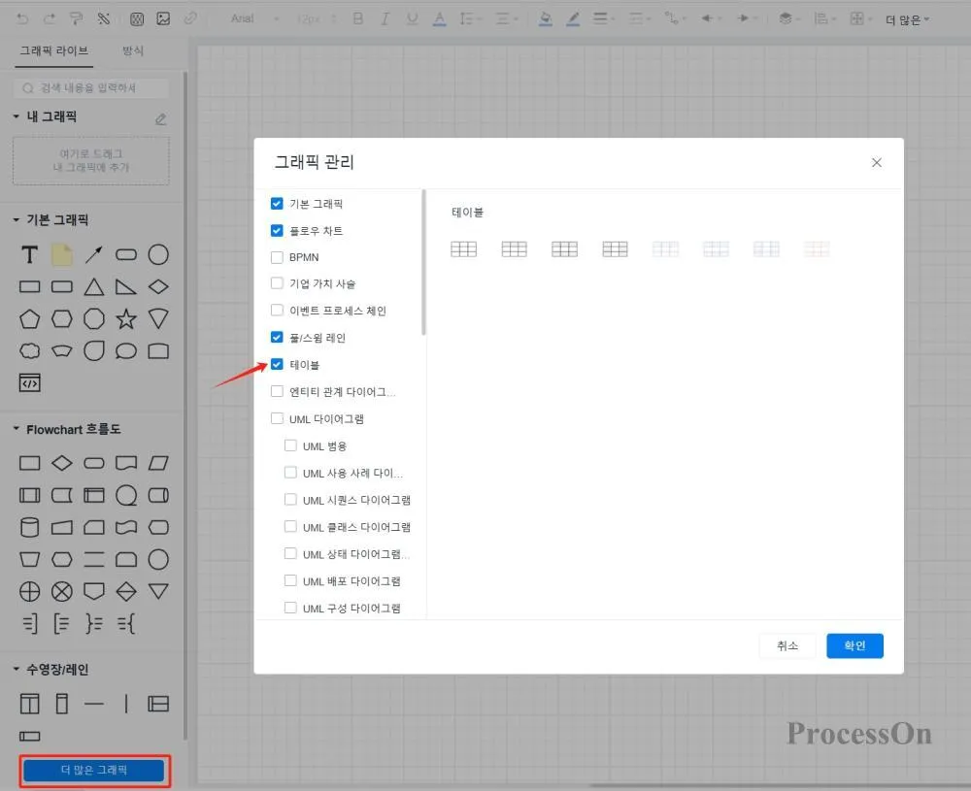Viewport: 971px width, 791px height.
Task: Click the shape search input field
Action: point(91,88)
